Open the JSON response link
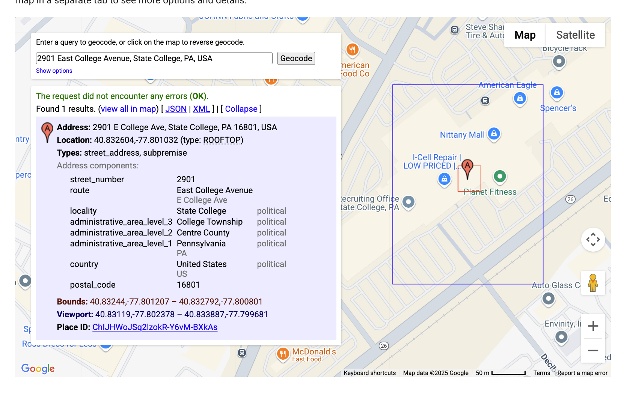The height and width of the screenshot is (393, 630). pyautogui.click(x=176, y=109)
